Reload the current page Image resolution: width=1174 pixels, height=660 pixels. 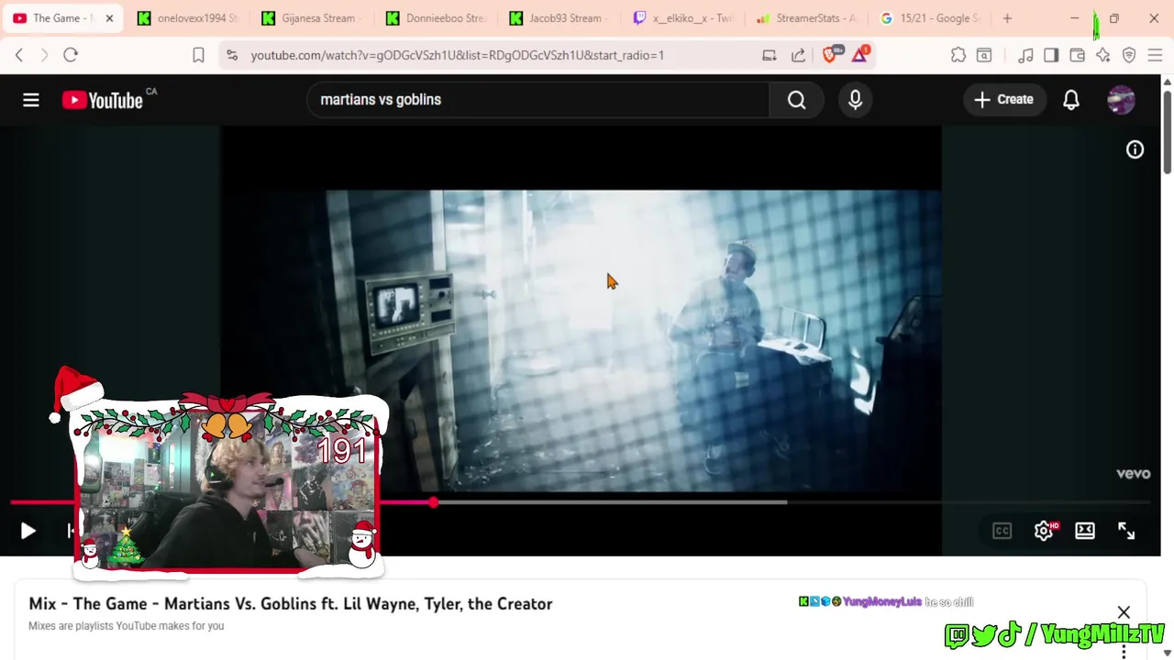(71, 55)
